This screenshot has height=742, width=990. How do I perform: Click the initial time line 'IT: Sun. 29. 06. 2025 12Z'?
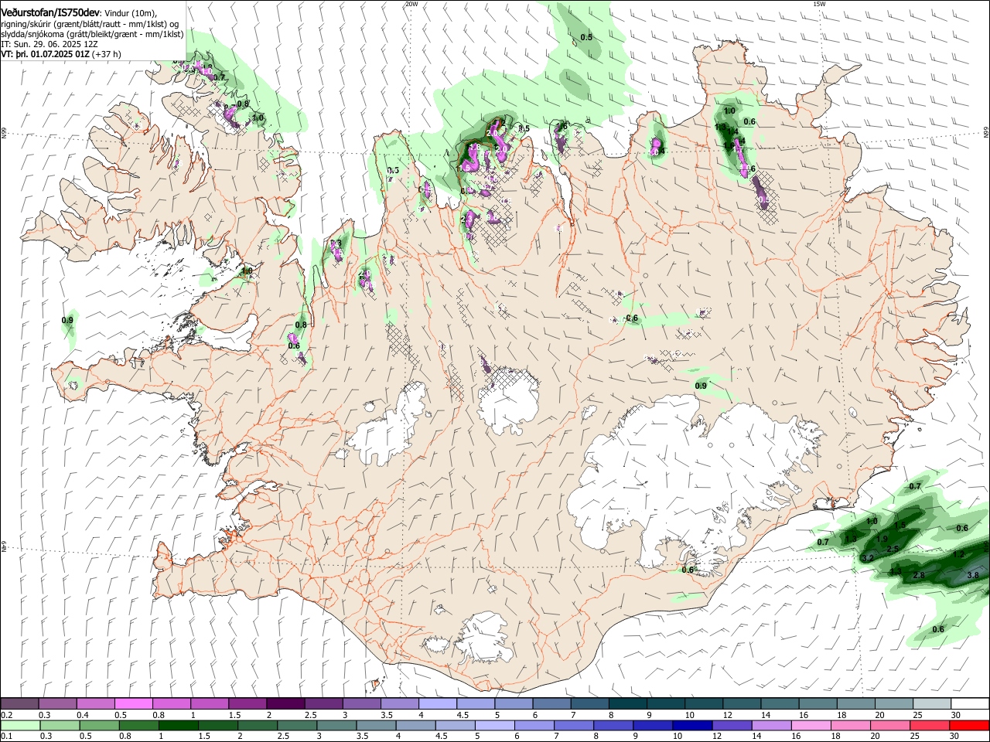coord(49,44)
